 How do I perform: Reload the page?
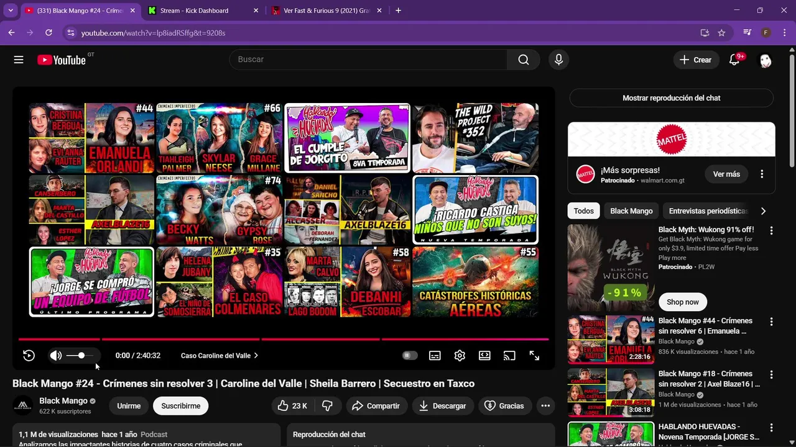coord(49,33)
